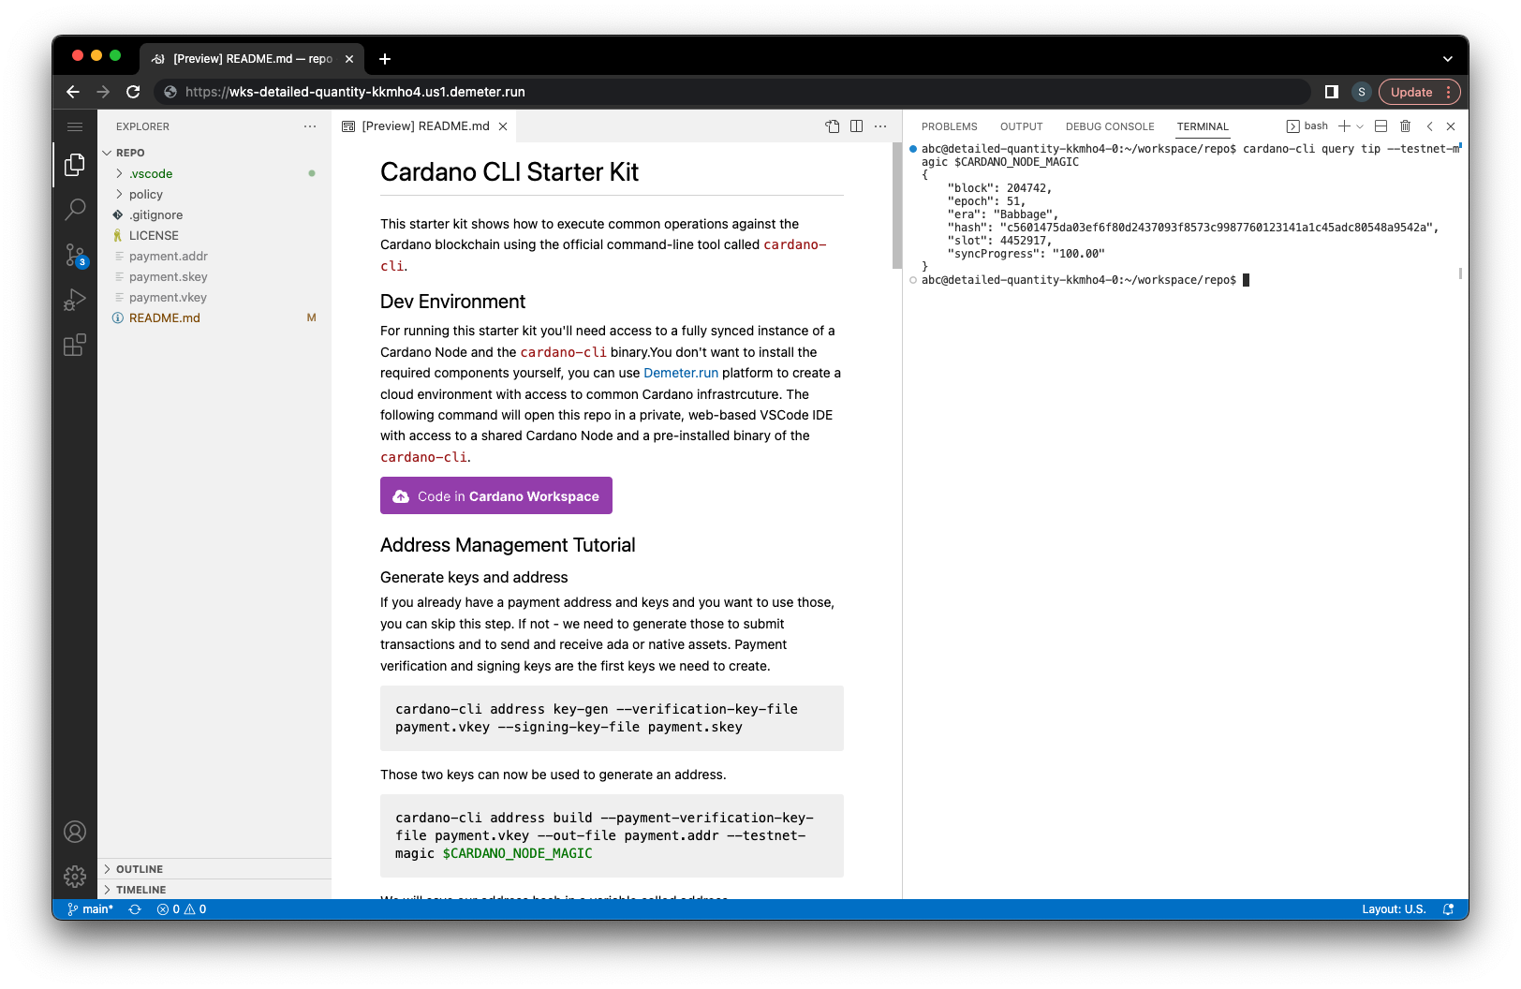The height and width of the screenshot is (989, 1521).
Task: Create a new terminal with plus icon
Action: 1344,126
